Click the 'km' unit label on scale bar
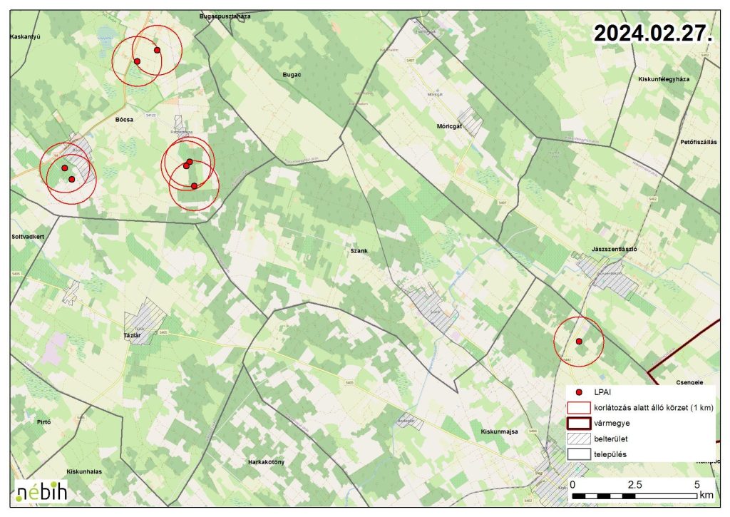 pyautogui.click(x=706, y=495)
